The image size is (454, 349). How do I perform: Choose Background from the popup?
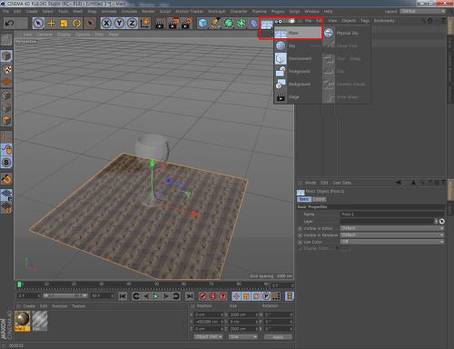coord(298,84)
